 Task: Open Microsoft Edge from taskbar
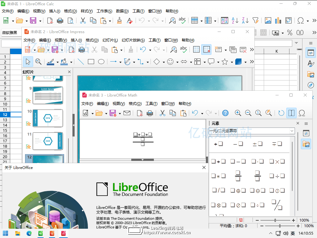click(x=29, y=233)
